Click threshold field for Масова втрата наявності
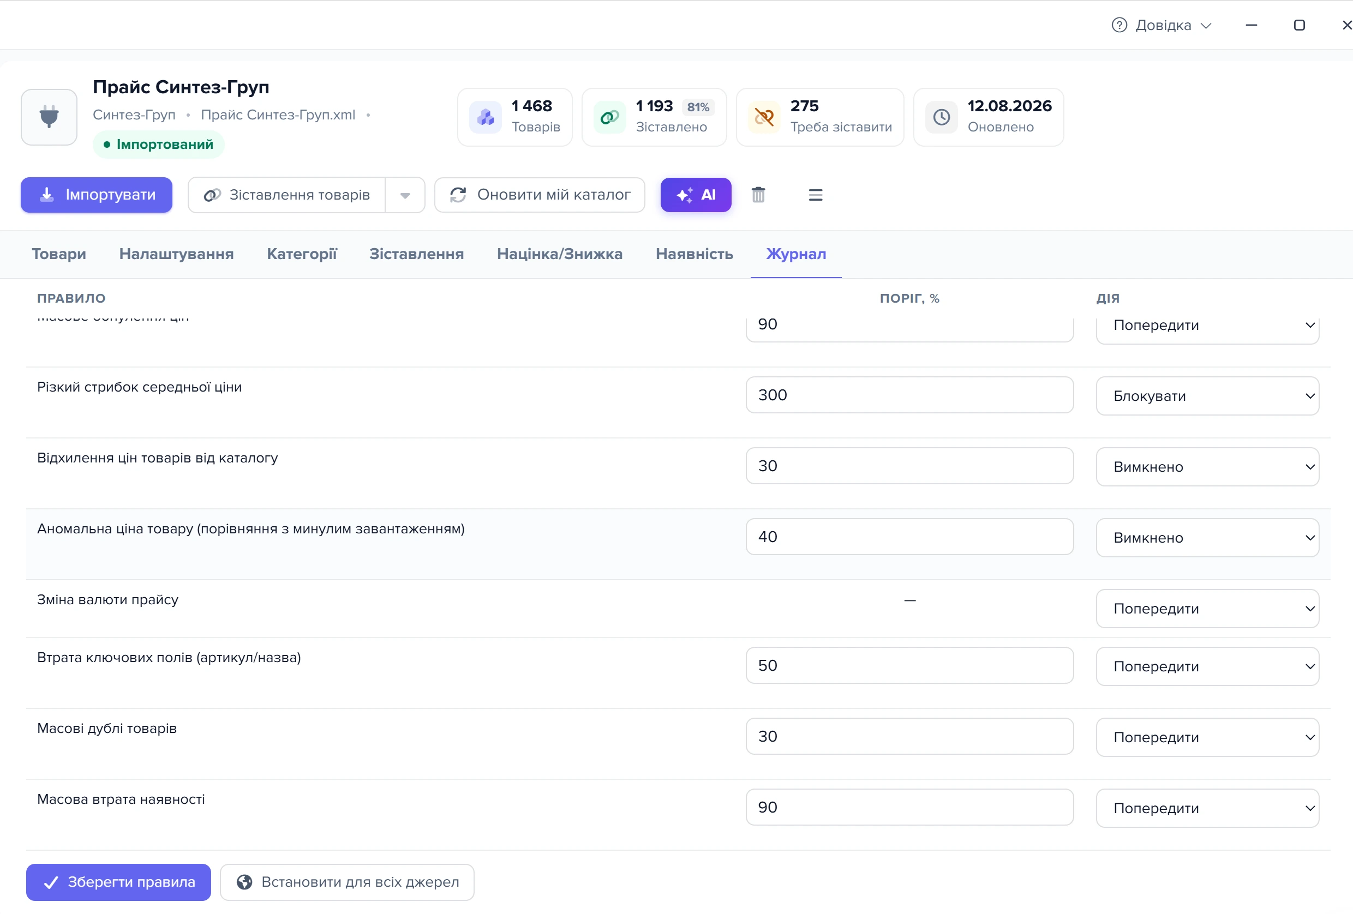 pos(909,808)
